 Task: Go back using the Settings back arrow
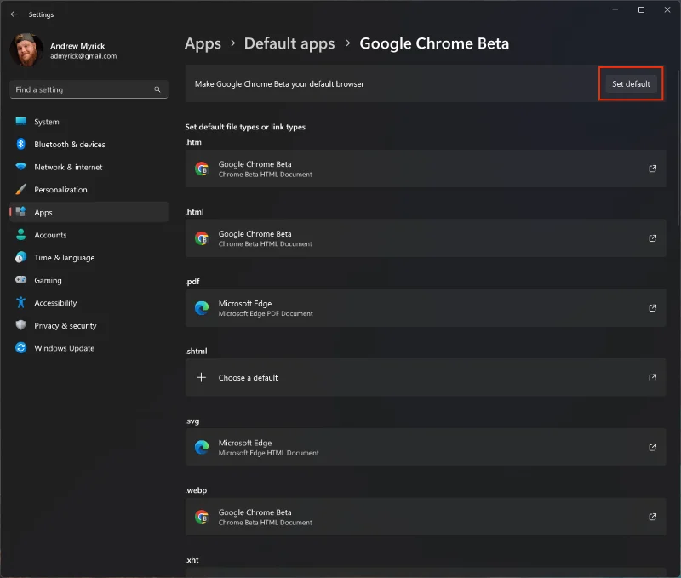(14, 14)
